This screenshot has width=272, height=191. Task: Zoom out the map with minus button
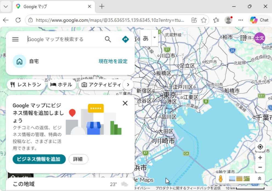(260, 167)
